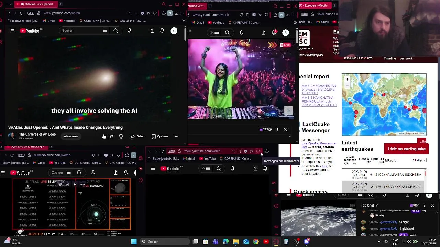
Task: Open Mw 8.8 KAMCHATKA PENINSULA report link
Action: tap(319, 101)
